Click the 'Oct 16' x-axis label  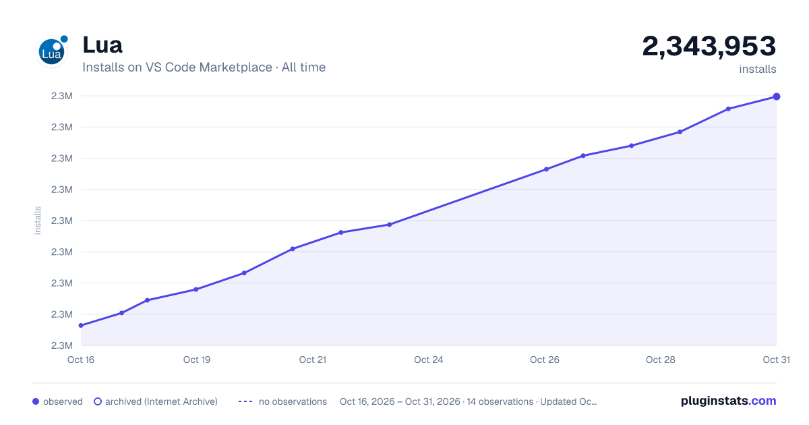81,360
